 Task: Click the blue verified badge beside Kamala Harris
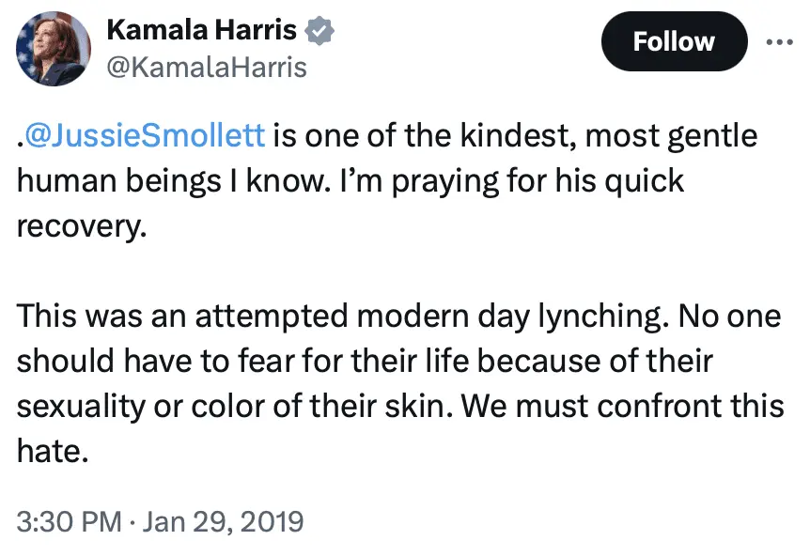pyautogui.click(x=321, y=30)
